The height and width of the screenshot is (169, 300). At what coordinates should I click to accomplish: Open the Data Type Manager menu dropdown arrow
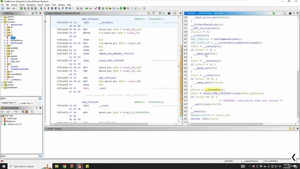(37, 108)
